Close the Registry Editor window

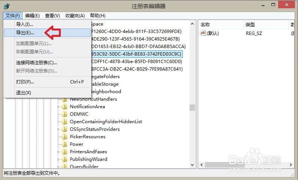tap(287, 5)
